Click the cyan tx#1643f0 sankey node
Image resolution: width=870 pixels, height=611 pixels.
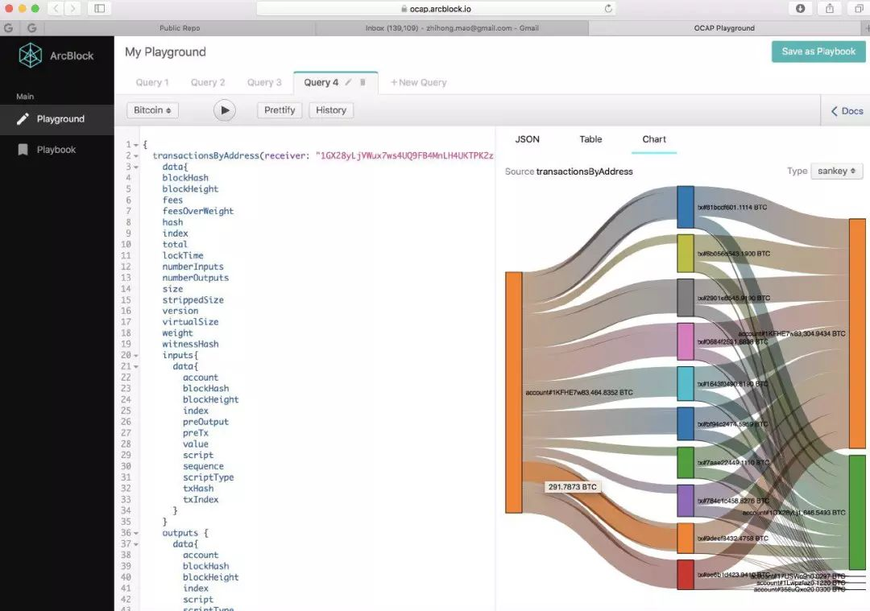(x=686, y=384)
